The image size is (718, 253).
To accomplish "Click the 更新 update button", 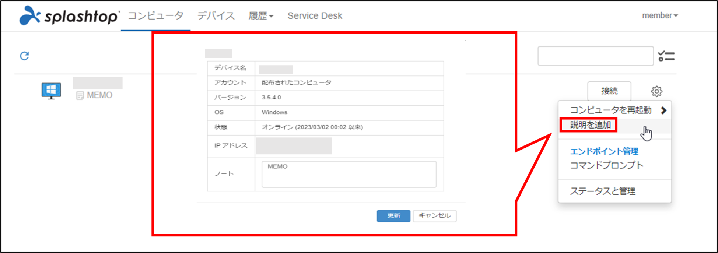I will (393, 216).
